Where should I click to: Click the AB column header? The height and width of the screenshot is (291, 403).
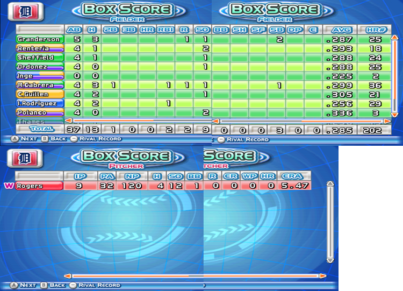(74, 30)
